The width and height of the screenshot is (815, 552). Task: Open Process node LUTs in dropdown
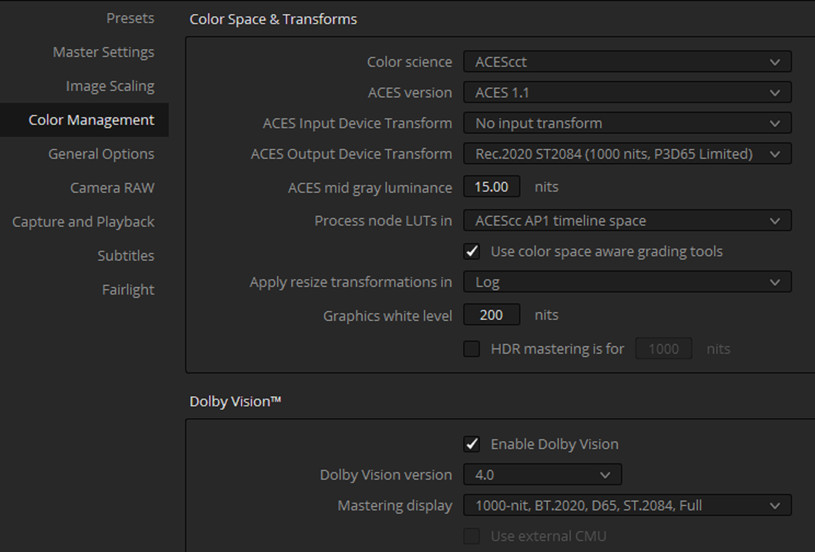tap(627, 221)
